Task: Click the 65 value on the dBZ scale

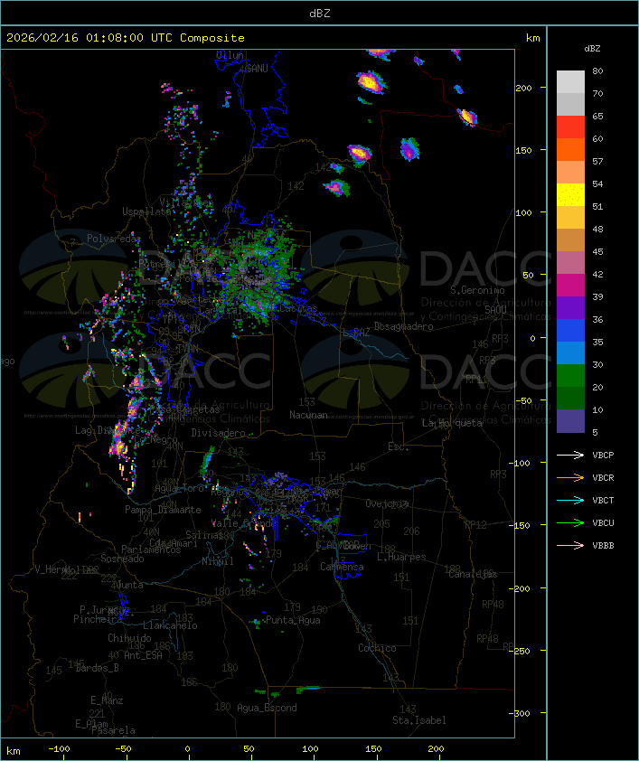Action: (597, 116)
